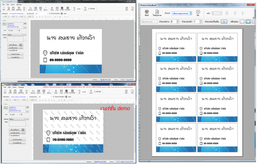
Task: Open Manage menu in demo version window
Action: click(21, 87)
